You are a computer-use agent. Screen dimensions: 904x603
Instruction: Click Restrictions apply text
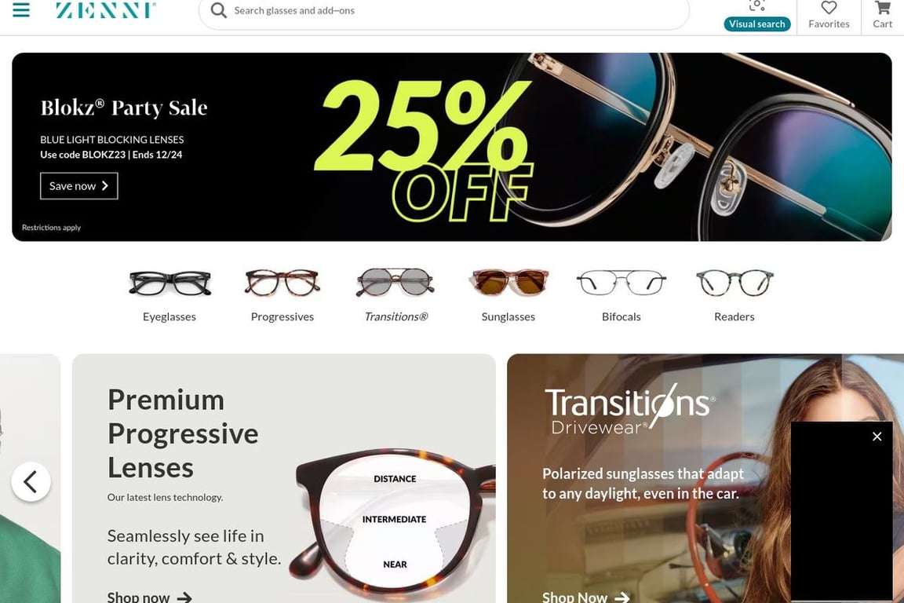coord(51,228)
